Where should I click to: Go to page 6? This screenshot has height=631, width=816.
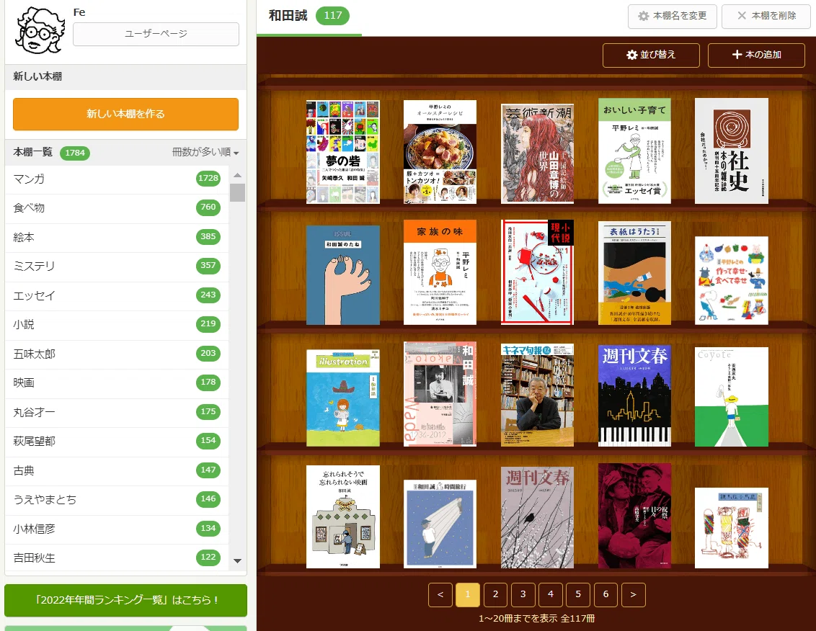coord(606,594)
